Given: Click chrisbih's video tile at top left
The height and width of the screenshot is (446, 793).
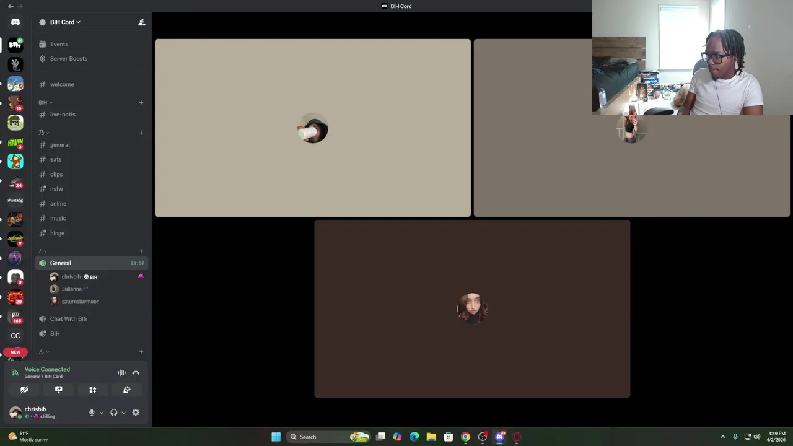Looking at the screenshot, I should 313,128.
